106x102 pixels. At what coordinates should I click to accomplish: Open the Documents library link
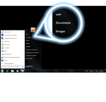pyautogui.click(x=28, y=38)
